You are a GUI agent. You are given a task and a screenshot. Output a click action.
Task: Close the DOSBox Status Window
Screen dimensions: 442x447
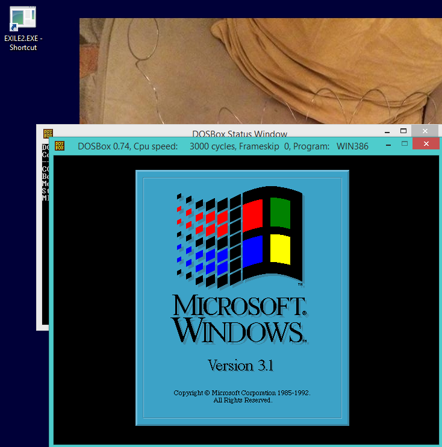click(x=425, y=131)
